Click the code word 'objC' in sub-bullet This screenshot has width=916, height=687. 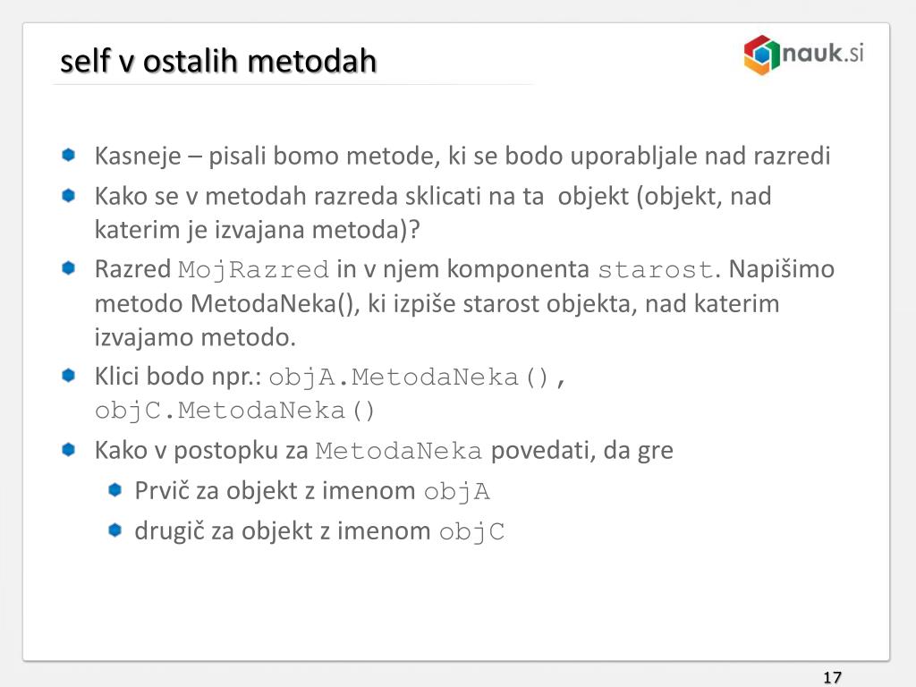(x=472, y=532)
